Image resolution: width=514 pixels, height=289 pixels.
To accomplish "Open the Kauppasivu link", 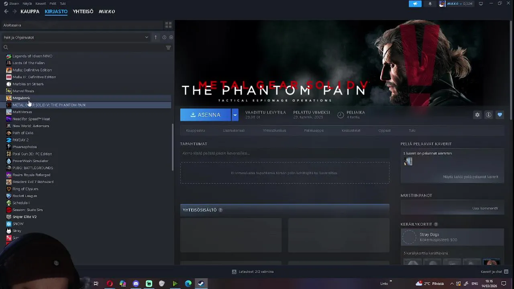I will pos(195,130).
